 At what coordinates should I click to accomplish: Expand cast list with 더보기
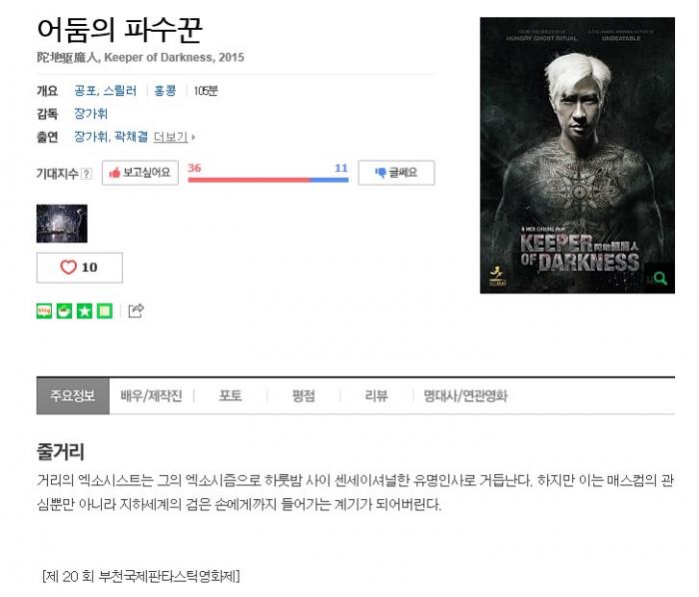coord(175,137)
